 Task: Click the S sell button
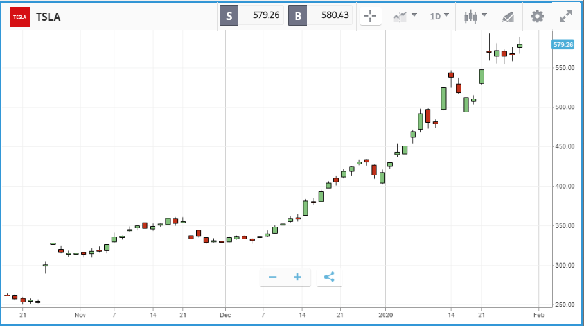click(229, 15)
